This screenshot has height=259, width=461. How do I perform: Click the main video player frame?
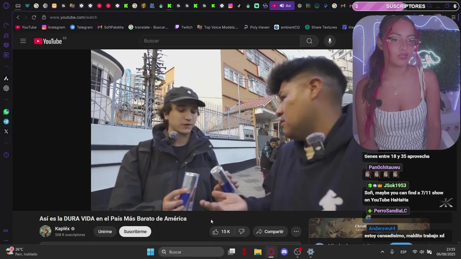(221, 130)
